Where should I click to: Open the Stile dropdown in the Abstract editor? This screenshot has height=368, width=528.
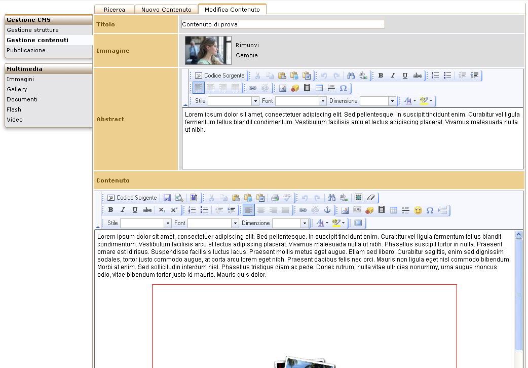pyautogui.click(x=255, y=101)
